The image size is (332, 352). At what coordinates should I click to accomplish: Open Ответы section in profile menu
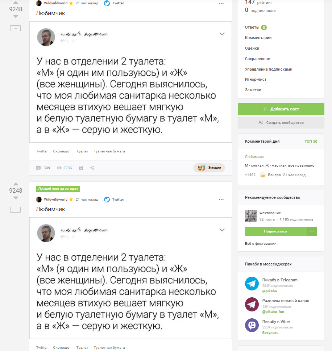point(252,27)
